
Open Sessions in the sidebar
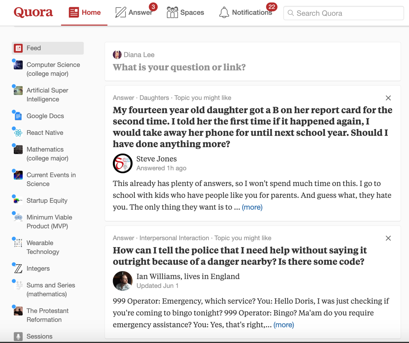[x=39, y=336]
